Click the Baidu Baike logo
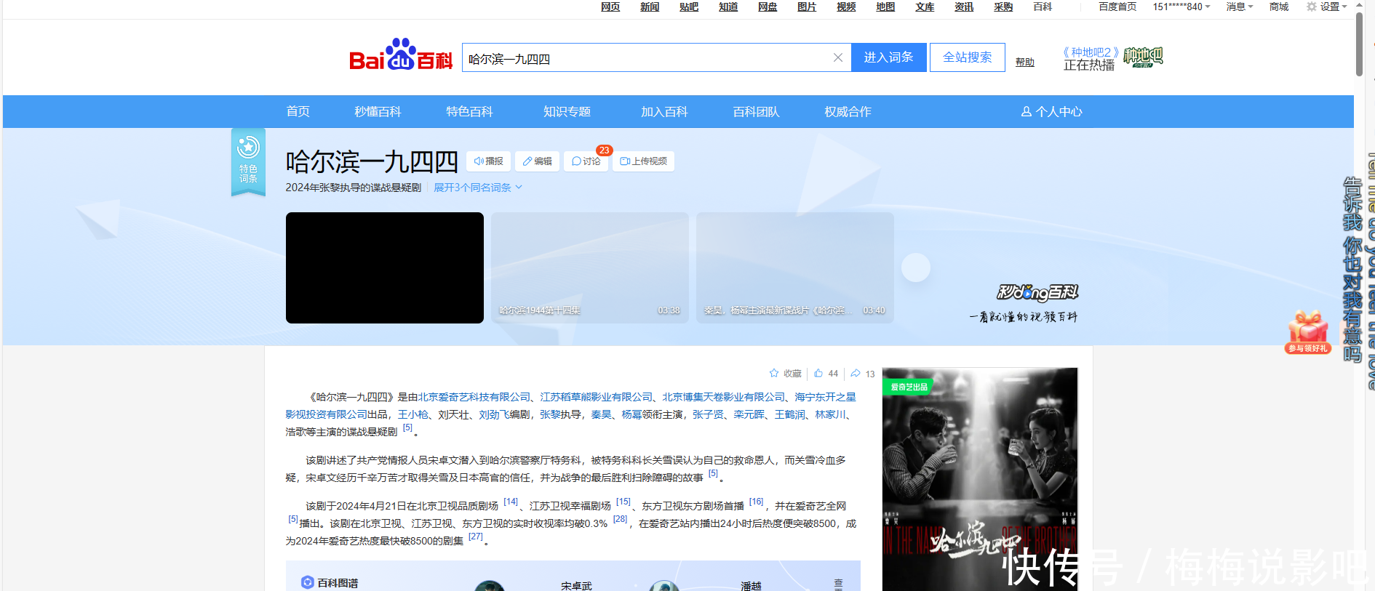The image size is (1375, 591). tap(400, 55)
